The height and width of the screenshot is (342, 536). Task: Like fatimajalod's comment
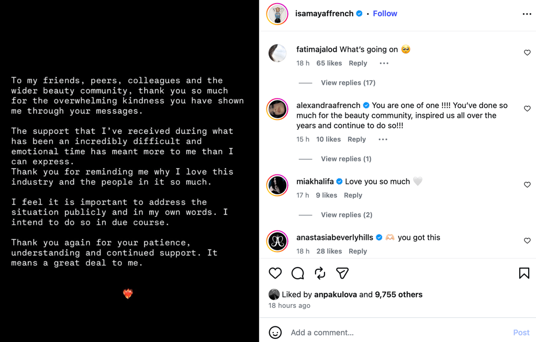(x=527, y=53)
